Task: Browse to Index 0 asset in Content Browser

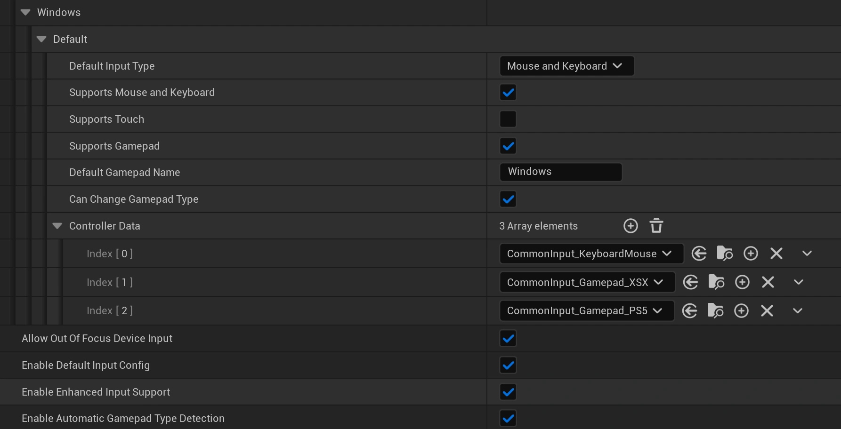Action: click(725, 254)
